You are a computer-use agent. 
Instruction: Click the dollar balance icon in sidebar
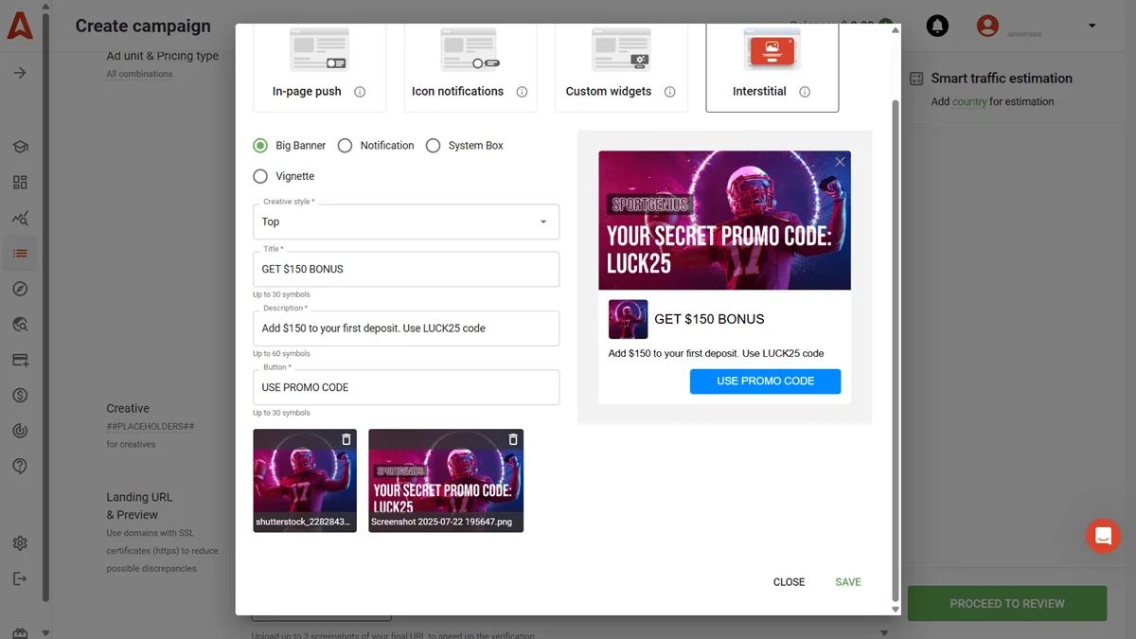click(x=21, y=396)
